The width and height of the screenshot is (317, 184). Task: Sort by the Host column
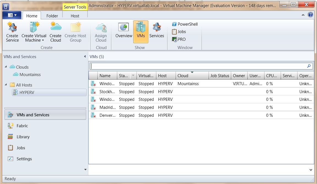[166, 75]
